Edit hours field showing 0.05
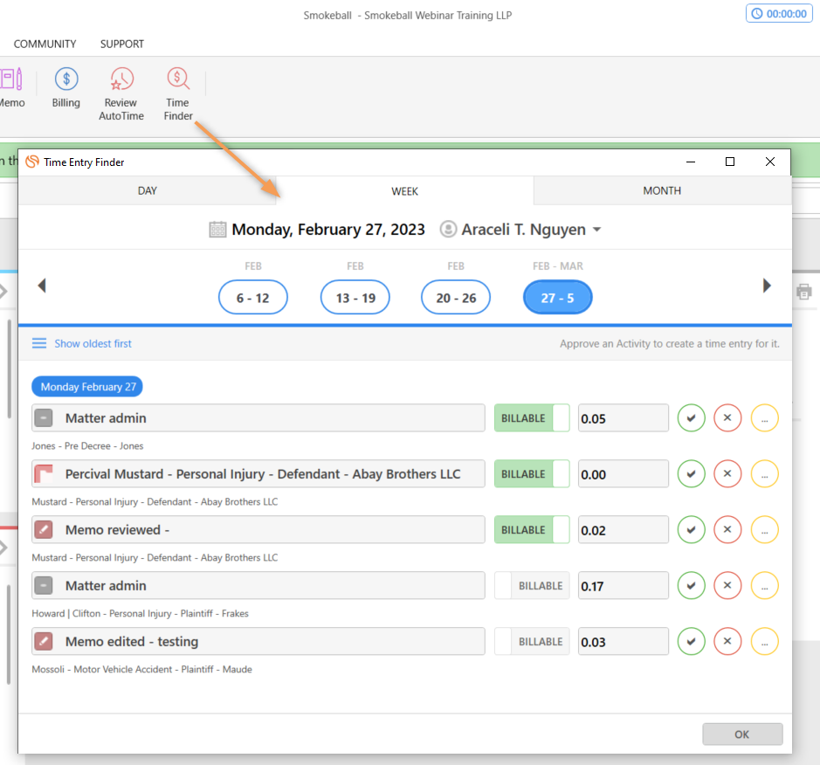 click(624, 418)
